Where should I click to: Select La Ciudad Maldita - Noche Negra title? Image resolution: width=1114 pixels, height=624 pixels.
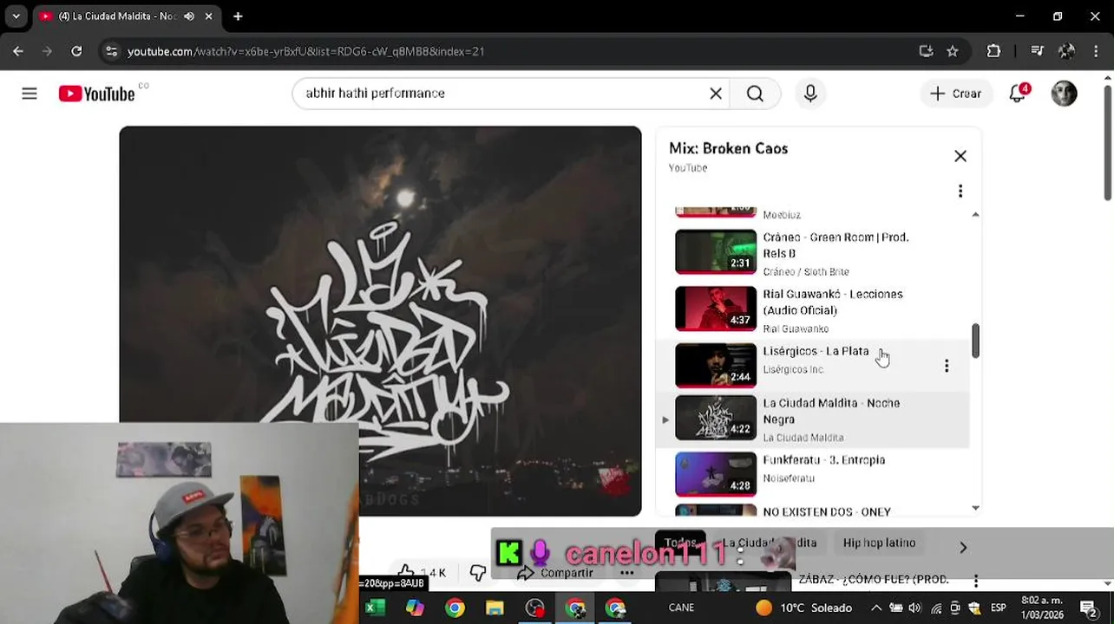pyautogui.click(x=831, y=411)
